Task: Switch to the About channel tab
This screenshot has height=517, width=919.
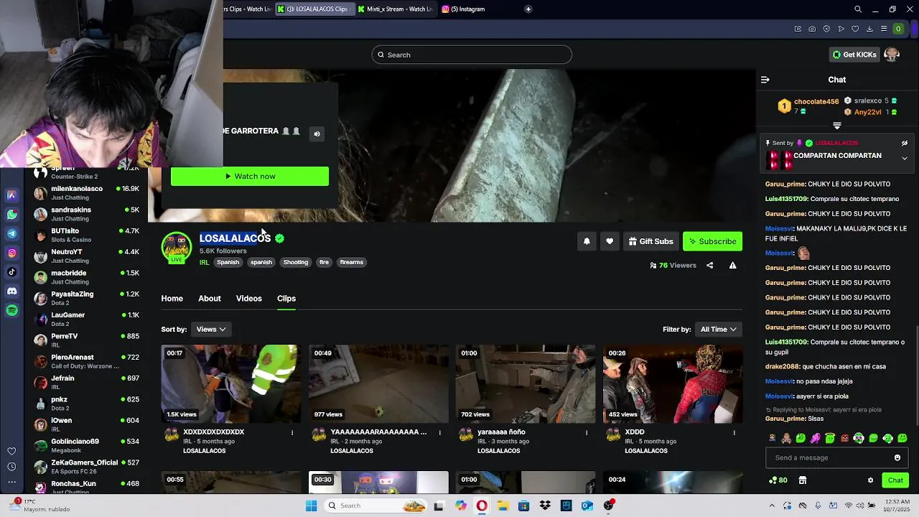Action: 210,298
